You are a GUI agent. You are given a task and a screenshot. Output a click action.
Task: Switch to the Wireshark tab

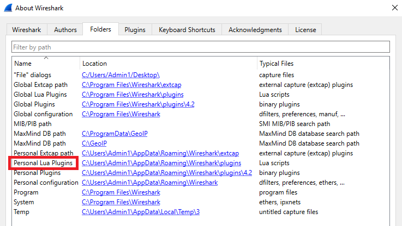pyautogui.click(x=27, y=30)
